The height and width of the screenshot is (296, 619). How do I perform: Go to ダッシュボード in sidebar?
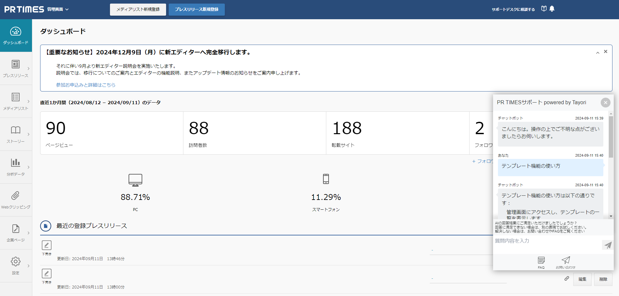[16, 35]
